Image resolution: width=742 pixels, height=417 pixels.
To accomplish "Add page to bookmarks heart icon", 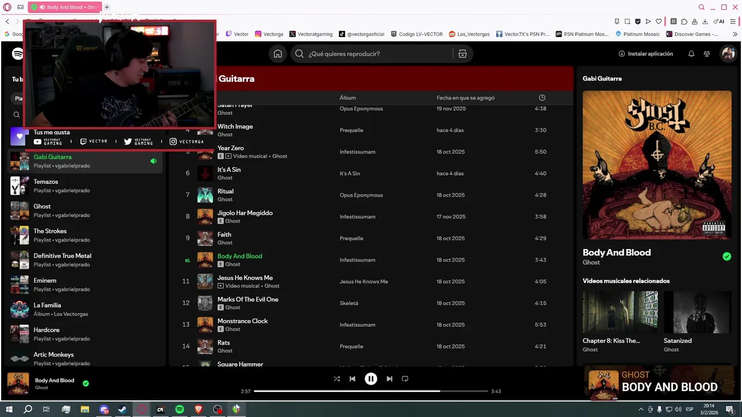I will point(659,21).
